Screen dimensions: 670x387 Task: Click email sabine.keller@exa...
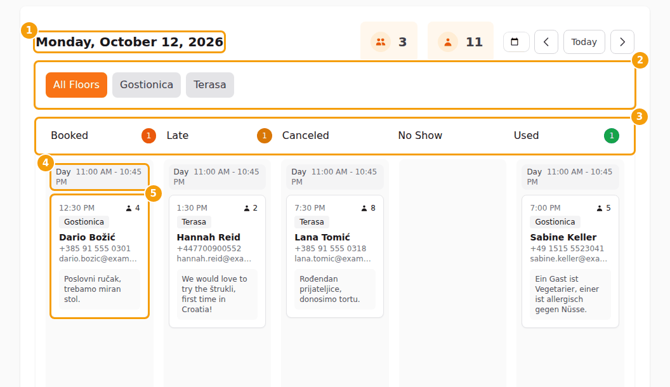[x=568, y=259]
